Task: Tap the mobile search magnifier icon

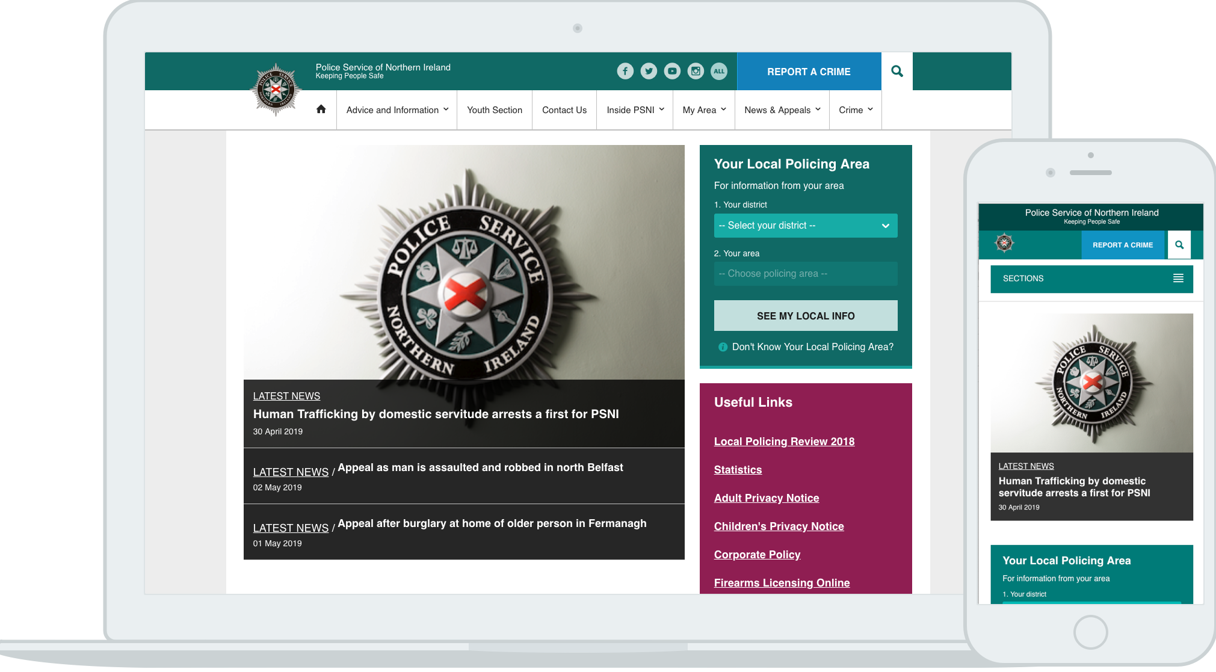Action: tap(1179, 245)
